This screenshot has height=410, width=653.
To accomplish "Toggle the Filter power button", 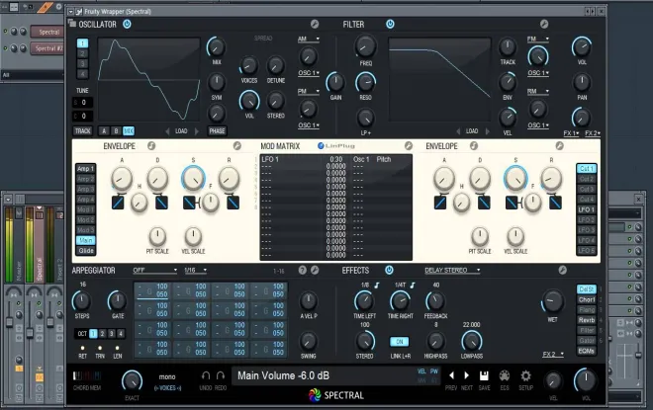I will click(x=390, y=24).
